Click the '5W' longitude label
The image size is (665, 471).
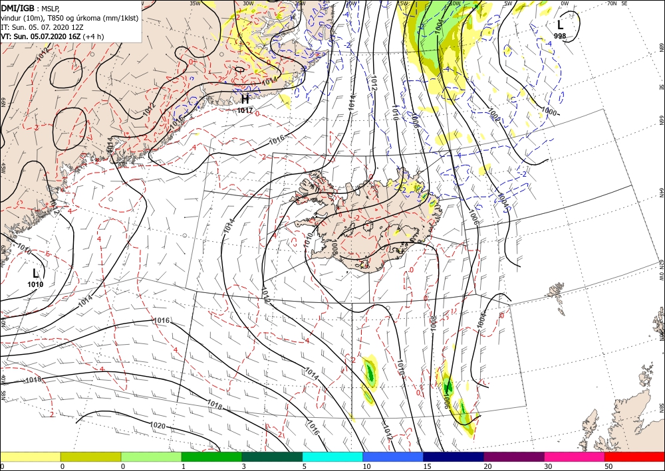[x=508, y=3]
